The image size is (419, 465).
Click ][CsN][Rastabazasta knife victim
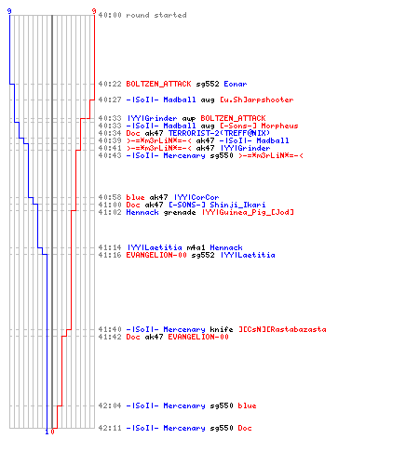pyautogui.click(x=282, y=329)
